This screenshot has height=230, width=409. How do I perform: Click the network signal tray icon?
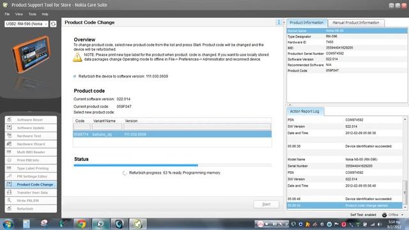[372, 224]
